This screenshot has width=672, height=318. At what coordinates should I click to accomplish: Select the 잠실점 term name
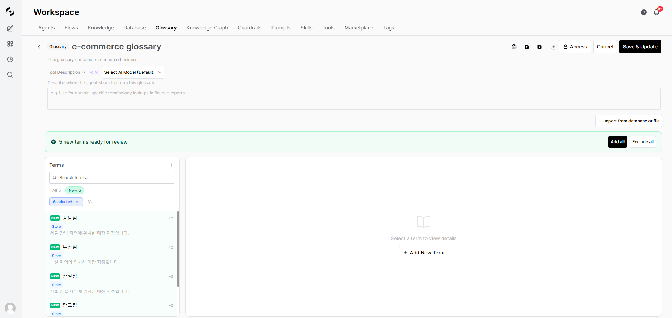pyautogui.click(x=70, y=276)
